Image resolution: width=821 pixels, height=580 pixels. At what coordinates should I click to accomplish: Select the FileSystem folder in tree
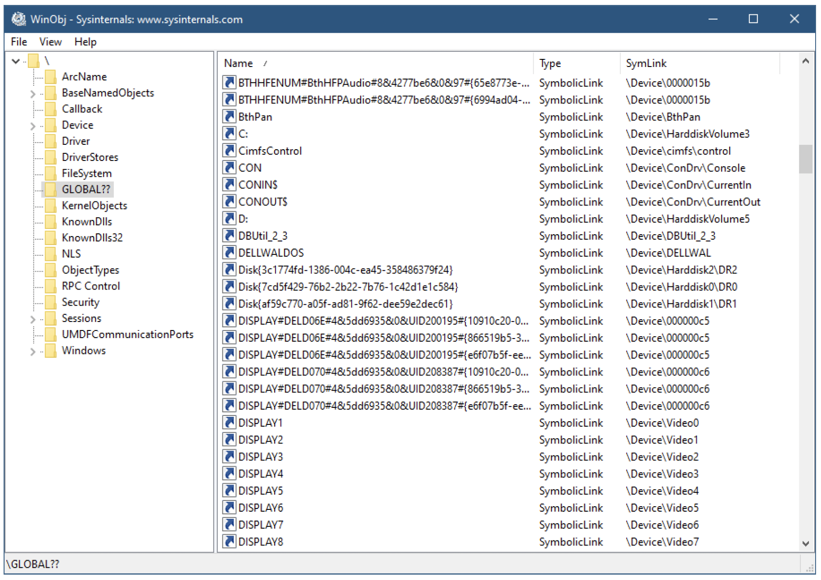coord(87,173)
